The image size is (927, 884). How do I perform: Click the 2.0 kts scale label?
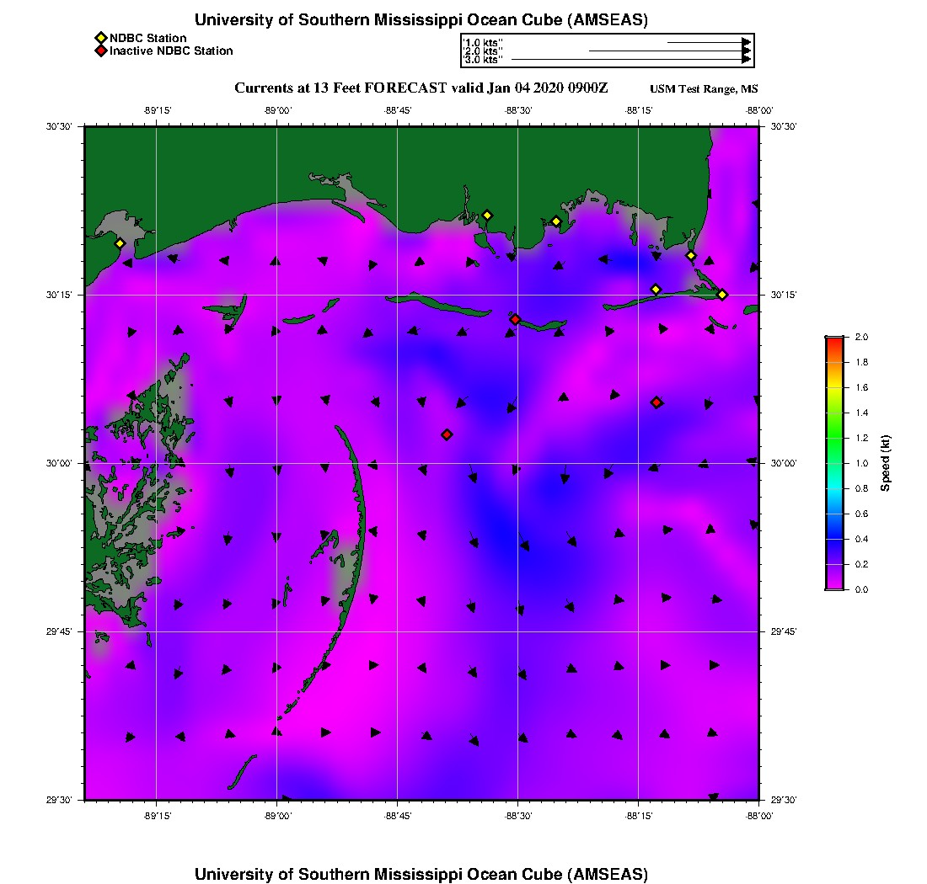[x=484, y=51]
